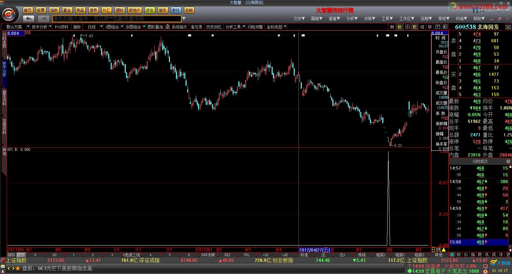Click the star icon in the news ticker
This screenshot has width=512, height=274.
click(x=18, y=268)
